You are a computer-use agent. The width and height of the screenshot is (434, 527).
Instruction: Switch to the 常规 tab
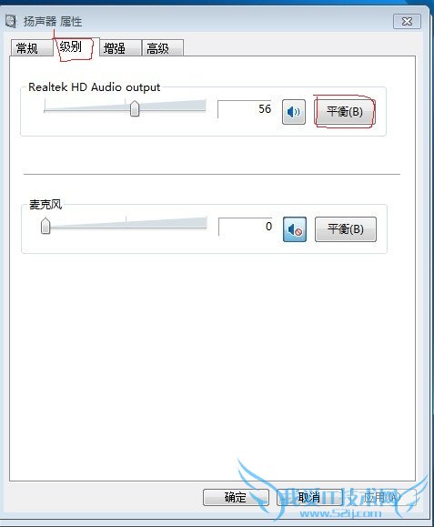pyautogui.click(x=32, y=48)
